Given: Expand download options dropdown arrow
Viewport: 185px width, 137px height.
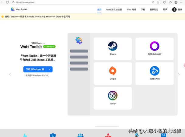Looking at the screenshot, I should [x=50, y=69].
